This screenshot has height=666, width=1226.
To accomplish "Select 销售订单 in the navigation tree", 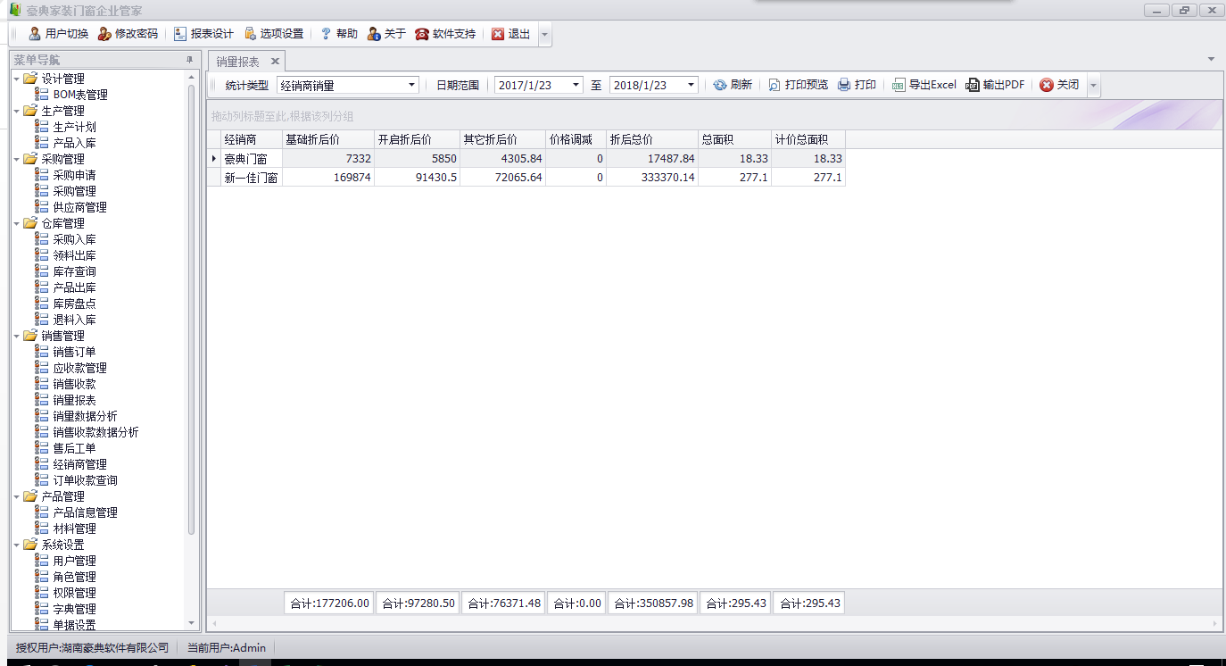I will click(74, 352).
